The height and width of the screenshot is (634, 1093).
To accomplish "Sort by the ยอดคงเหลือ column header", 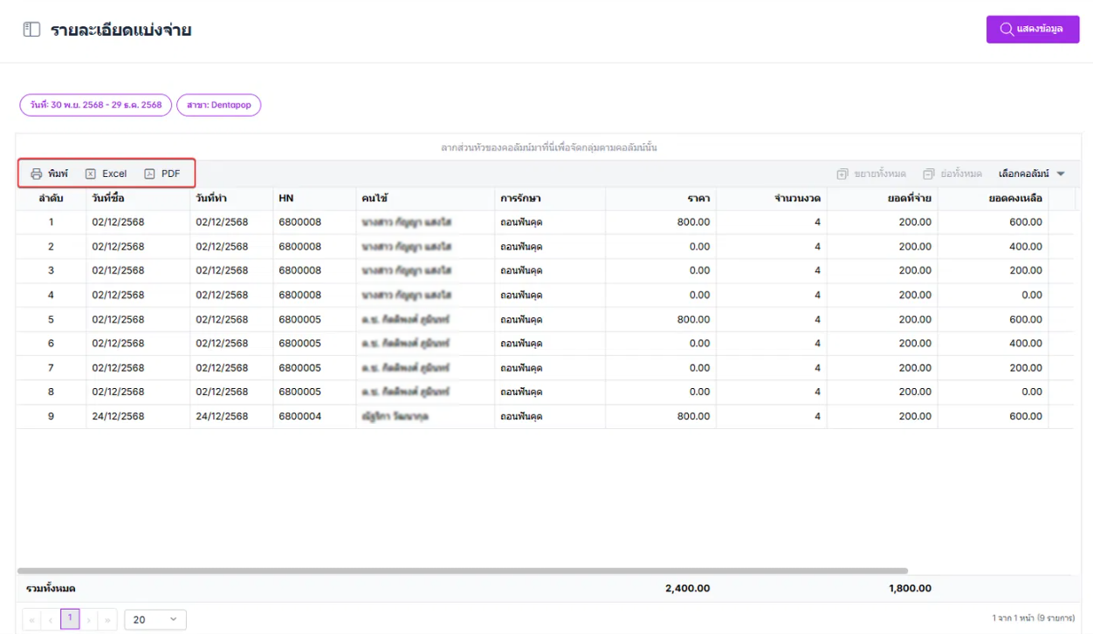I will tap(993, 199).
